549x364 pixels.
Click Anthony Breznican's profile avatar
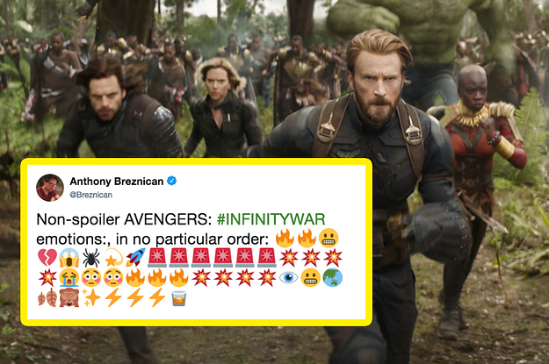coord(50,188)
